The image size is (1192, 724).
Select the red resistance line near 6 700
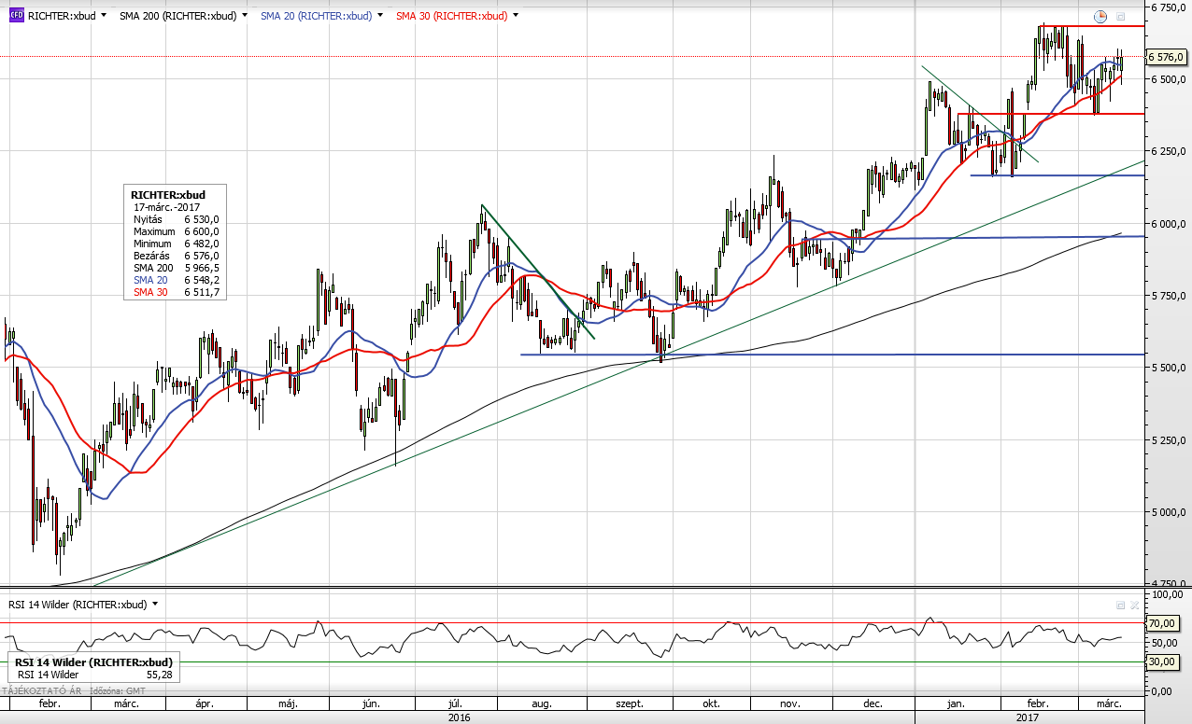1093,26
